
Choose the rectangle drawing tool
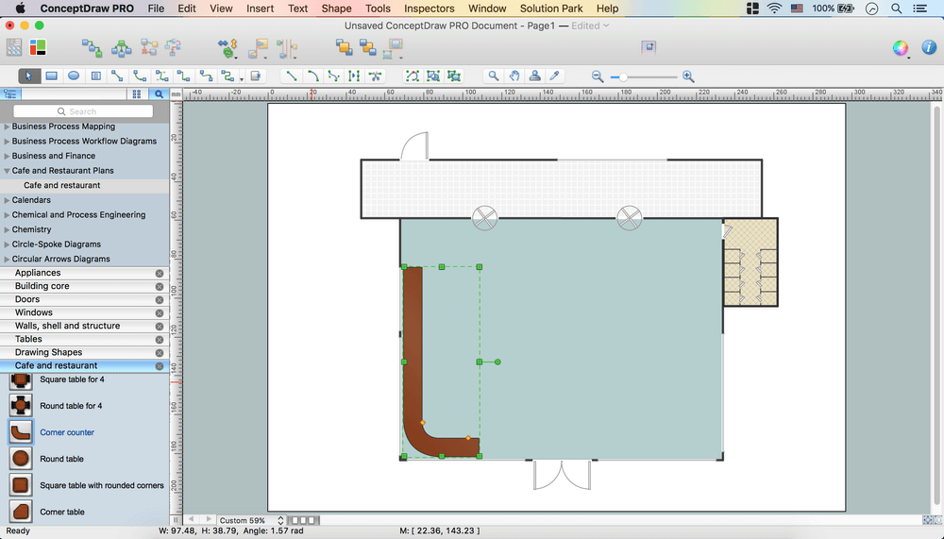point(52,76)
